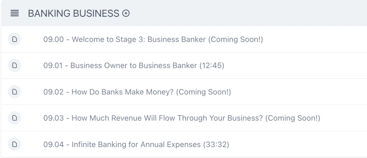This screenshot has width=367, height=158.
Task: Click the Coming Soon label on lesson 09.02
Action: [203, 92]
